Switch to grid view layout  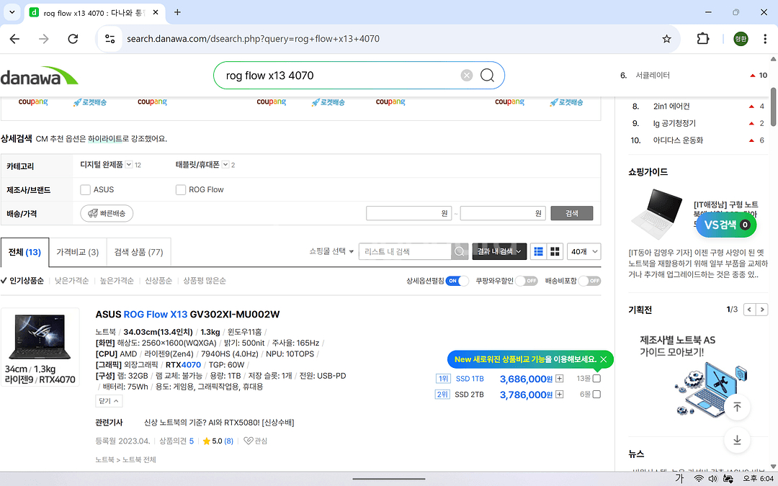555,251
